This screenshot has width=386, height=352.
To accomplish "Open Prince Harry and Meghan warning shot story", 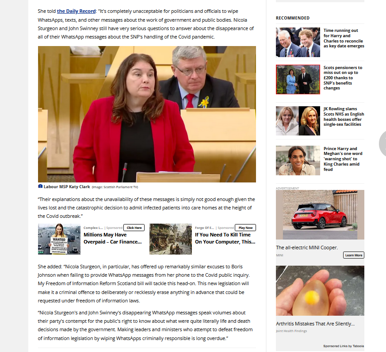I will [x=343, y=159].
